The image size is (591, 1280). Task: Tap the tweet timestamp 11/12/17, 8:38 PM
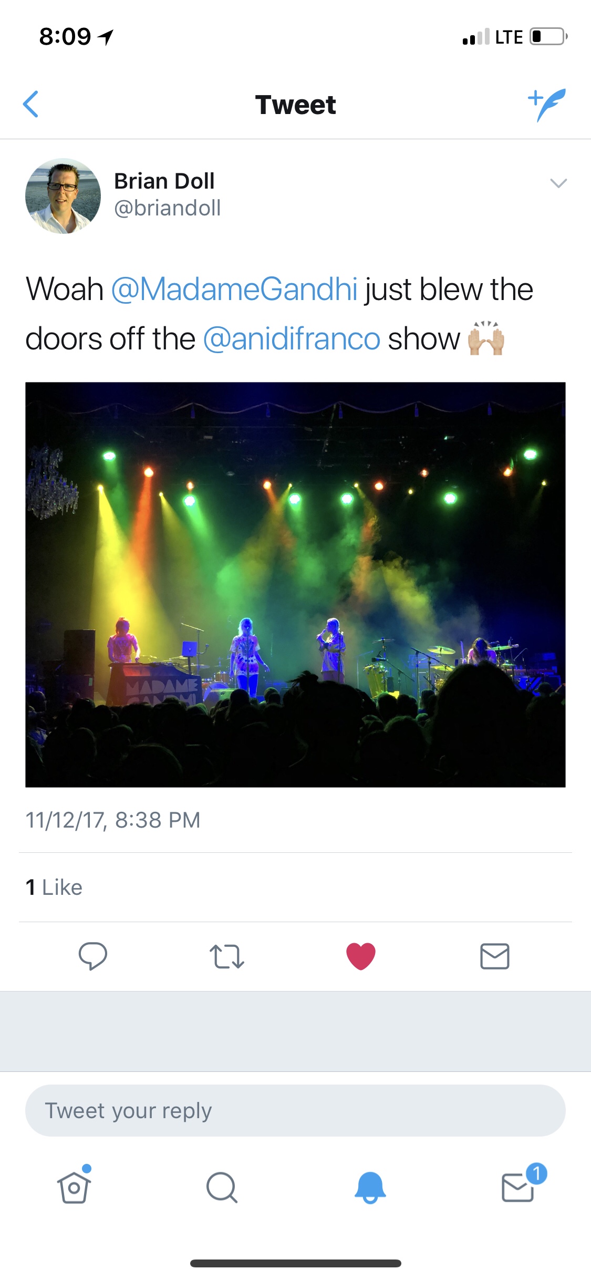(113, 820)
